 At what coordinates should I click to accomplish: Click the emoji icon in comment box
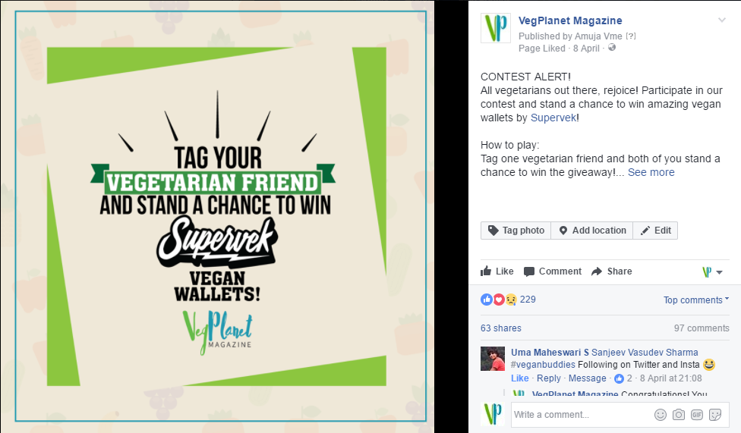(661, 415)
